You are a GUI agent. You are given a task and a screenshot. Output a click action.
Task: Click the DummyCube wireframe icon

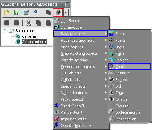click(x=57, y=27)
